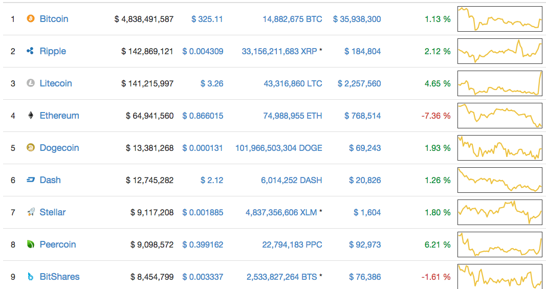This screenshot has width=546, height=289.
Task: Open the Ethereum name link
Action: (59, 116)
